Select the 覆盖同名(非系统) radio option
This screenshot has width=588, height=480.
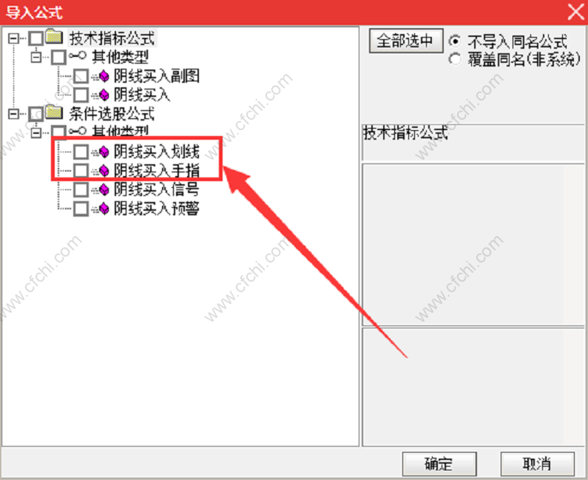point(455,59)
